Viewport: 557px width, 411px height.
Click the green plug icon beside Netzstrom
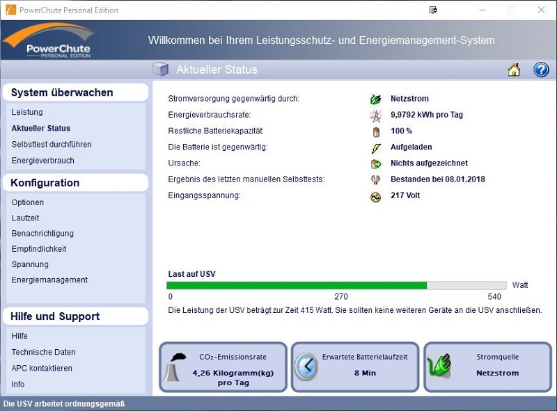(375, 99)
